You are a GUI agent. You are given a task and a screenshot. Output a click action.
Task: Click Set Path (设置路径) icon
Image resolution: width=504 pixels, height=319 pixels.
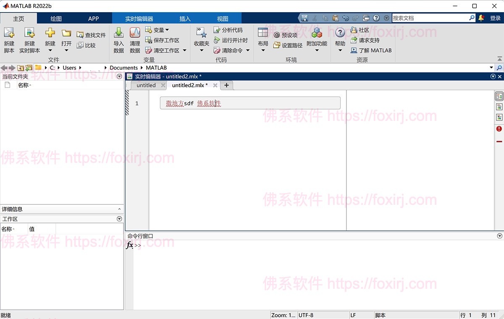(x=277, y=45)
